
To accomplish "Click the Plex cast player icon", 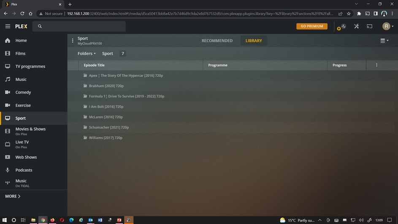I will tap(369, 26).
